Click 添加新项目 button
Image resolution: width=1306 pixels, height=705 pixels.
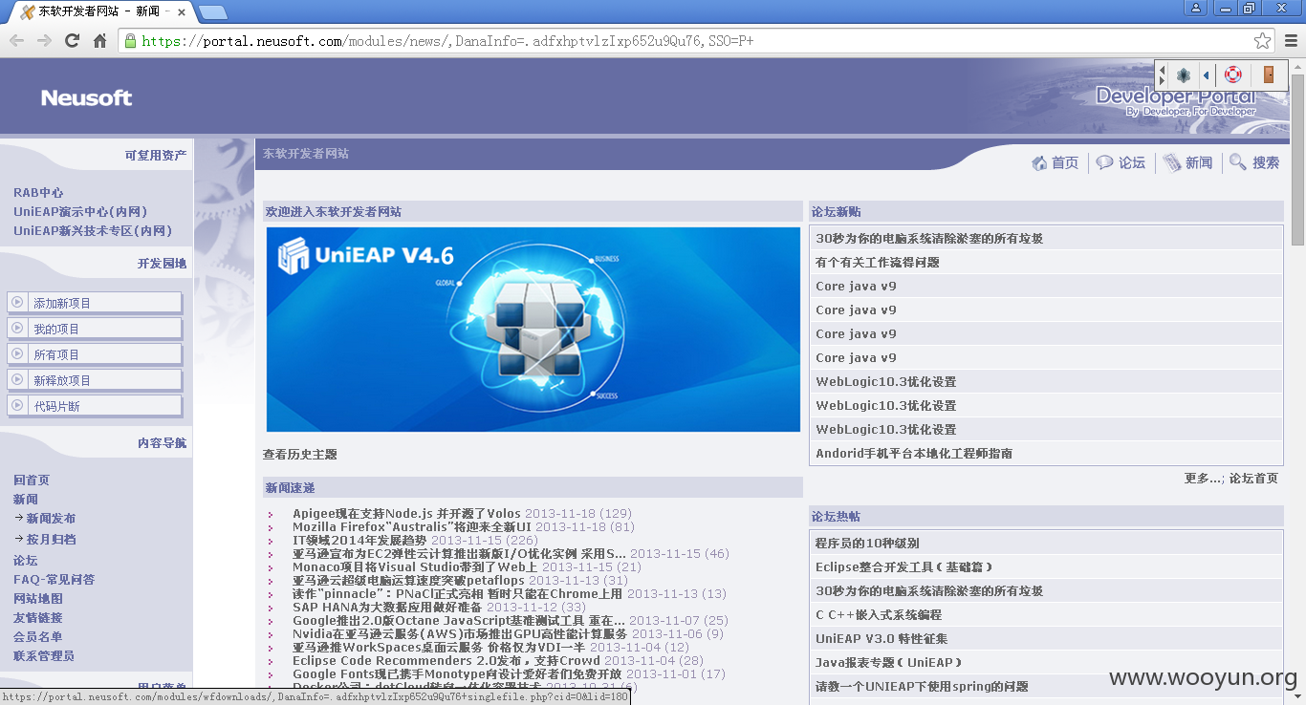[95, 303]
